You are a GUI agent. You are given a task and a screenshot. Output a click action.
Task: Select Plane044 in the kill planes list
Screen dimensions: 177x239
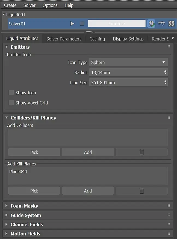[18, 171]
